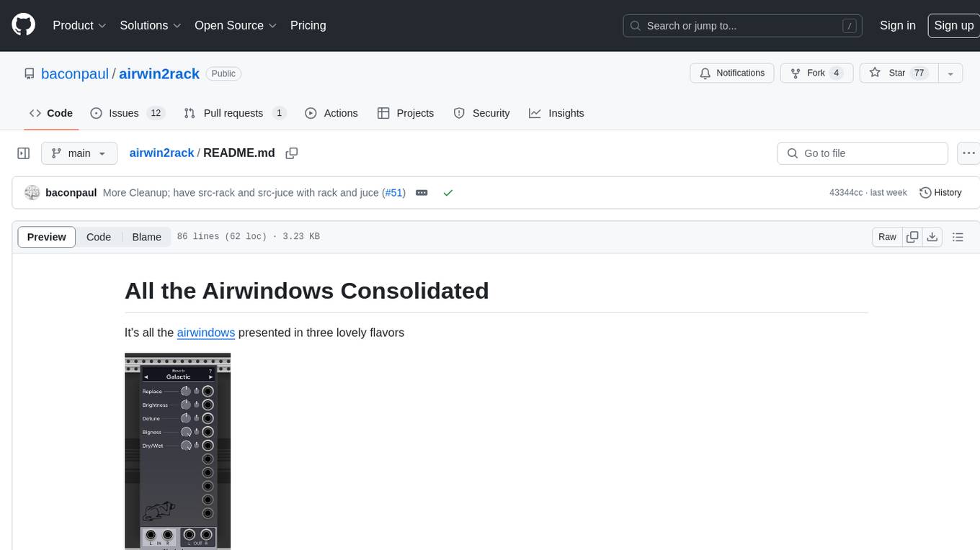Viewport: 980px width, 550px height.
Task: Focus the Go to file field
Action: [863, 153]
